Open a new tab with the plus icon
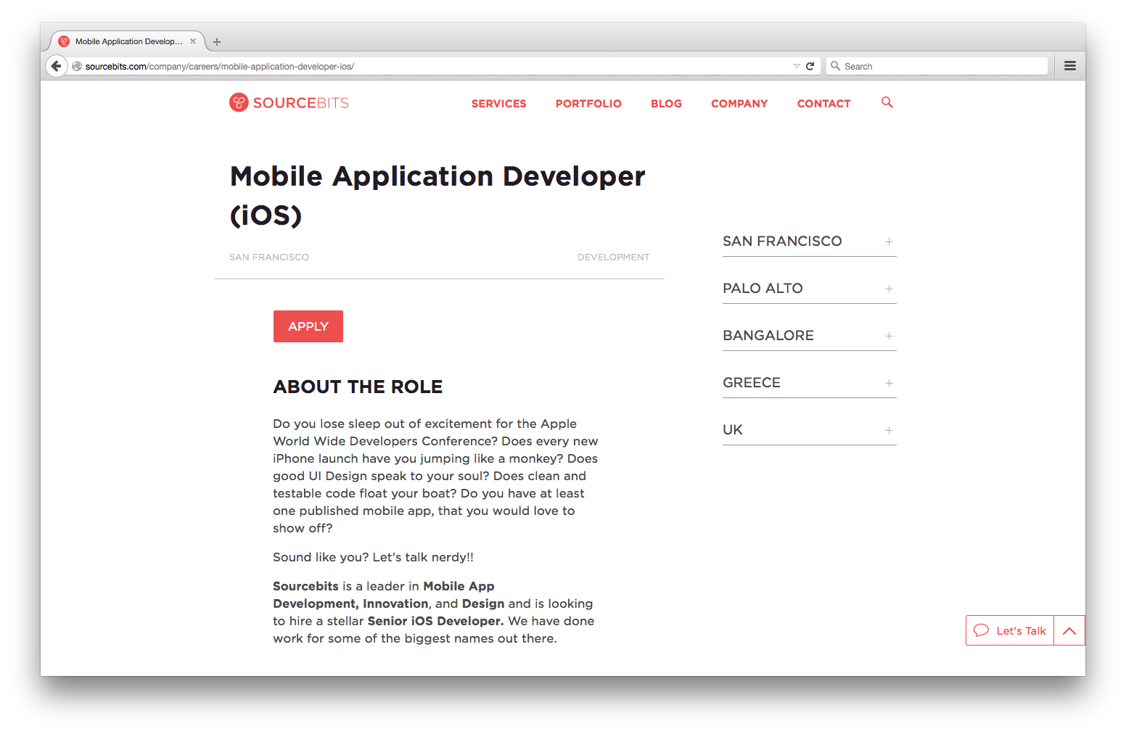The image size is (1126, 734). tap(217, 41)
